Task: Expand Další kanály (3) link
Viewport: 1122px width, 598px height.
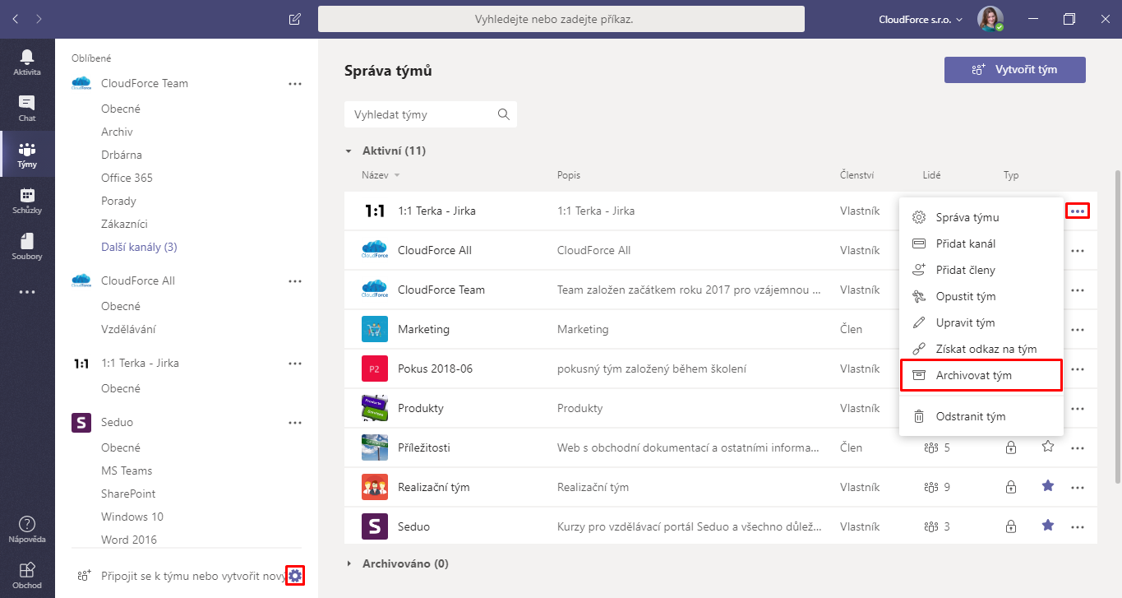Action: pyautogui.click(x=139, y=247)
